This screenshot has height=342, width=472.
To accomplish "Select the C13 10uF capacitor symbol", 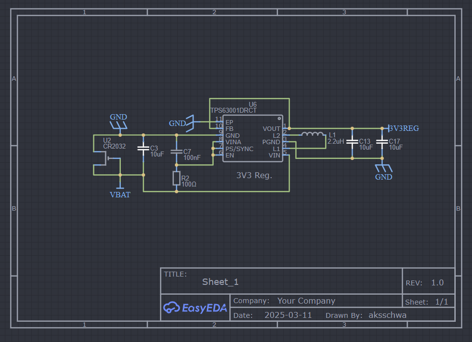I will pos(352,141).
